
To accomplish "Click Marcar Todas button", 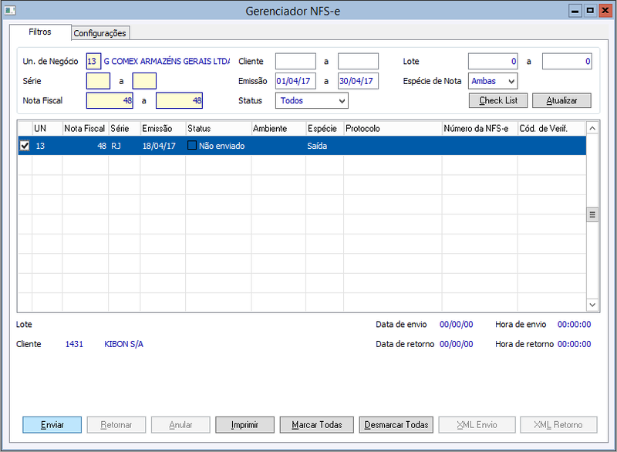I will (317, 425).
